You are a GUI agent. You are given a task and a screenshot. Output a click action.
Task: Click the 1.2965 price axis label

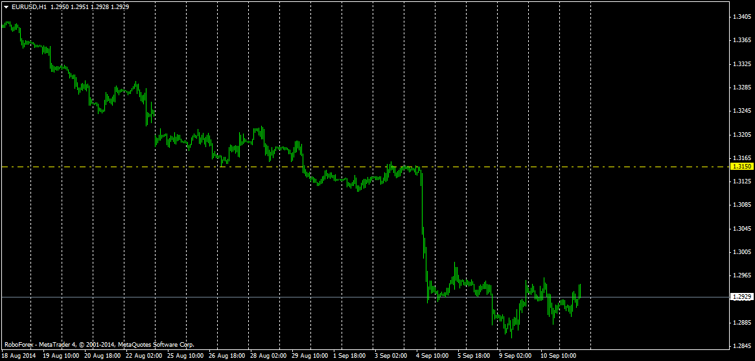click(x=741, y=275)
